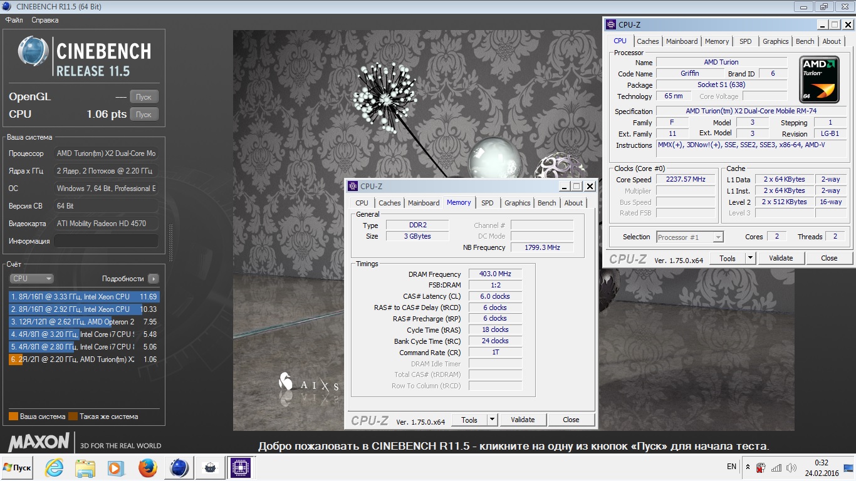Viewport: 856px width, 481px height.
Task: Select rank 3 AMD Opteron entry
Action: coord(84,322)
